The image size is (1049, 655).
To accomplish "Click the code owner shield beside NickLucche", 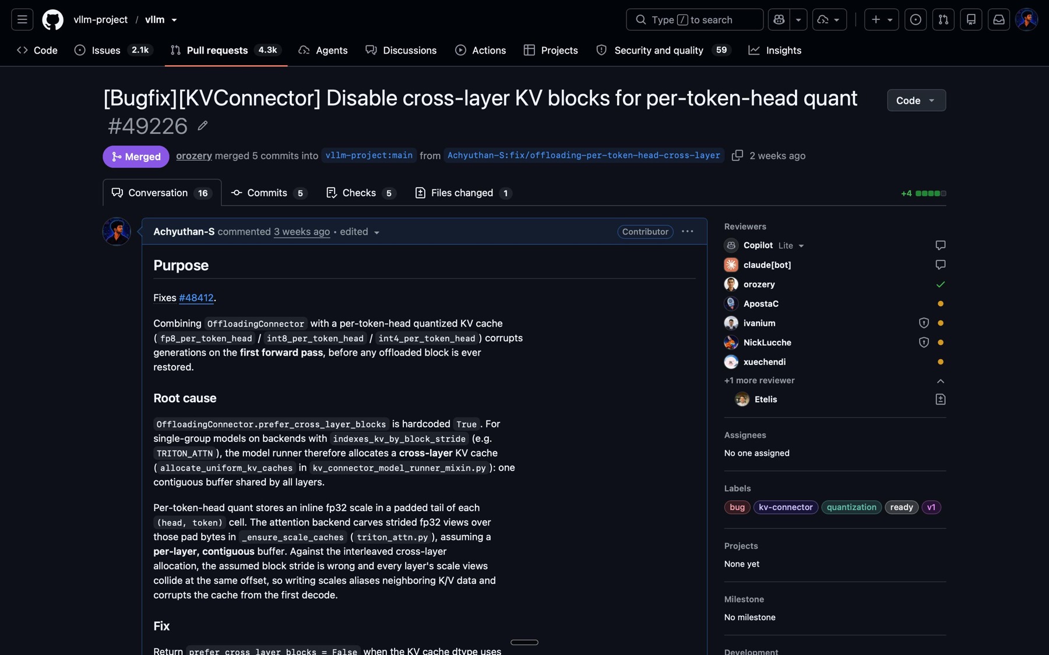I will pyautogui.click(x=924, y=342).
